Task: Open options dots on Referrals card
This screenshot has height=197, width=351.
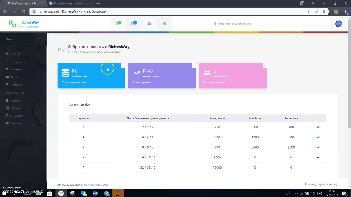Action: click(x=265, y=66)
